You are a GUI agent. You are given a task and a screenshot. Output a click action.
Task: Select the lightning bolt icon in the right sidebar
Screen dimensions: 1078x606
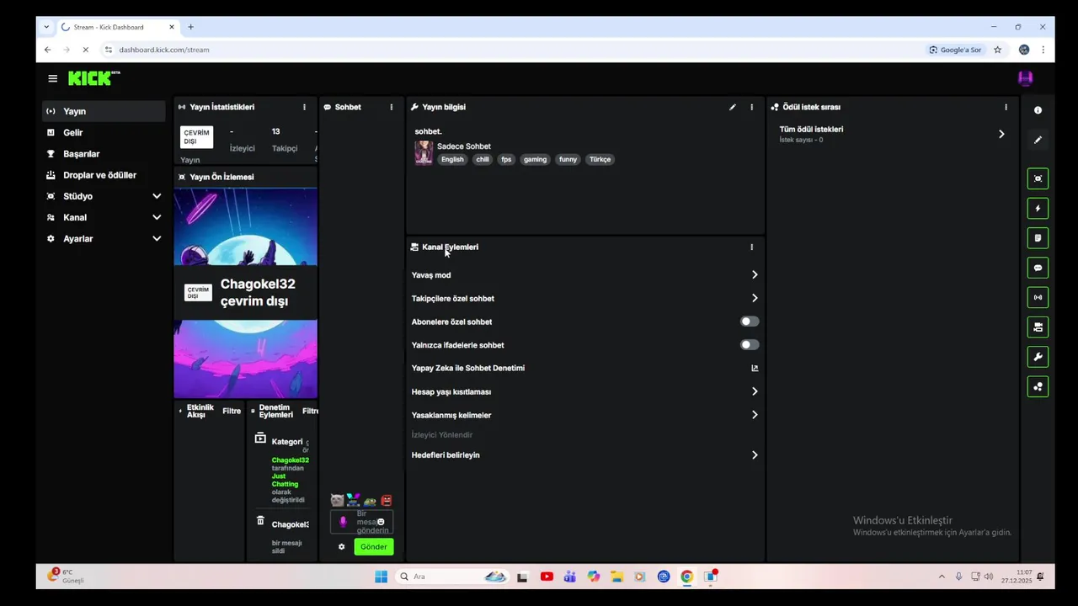tap(1038, 208)
